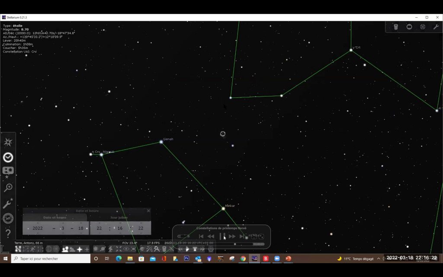The image size is (443, 277).
Task: Click the quit power button in toolbar
Action: 211,249
